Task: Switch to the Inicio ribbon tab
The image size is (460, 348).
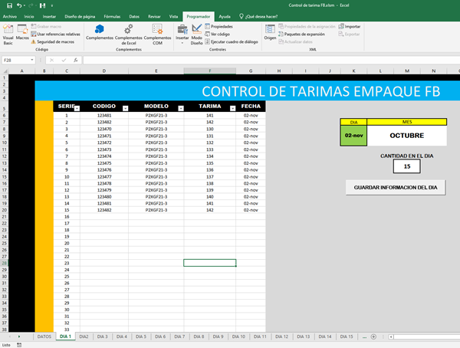Action: pos(29,16)
